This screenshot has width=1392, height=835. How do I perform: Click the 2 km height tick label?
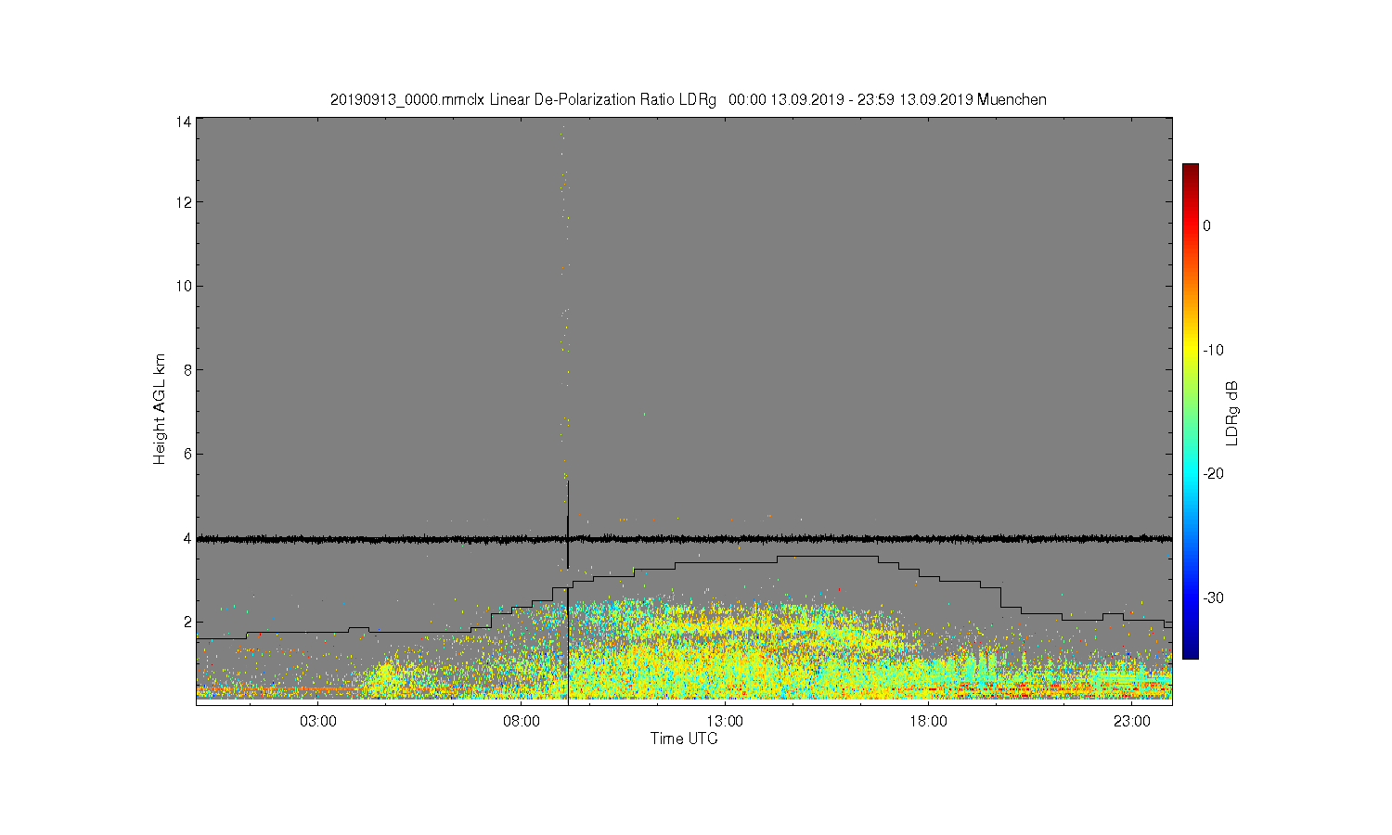[187, 622]
